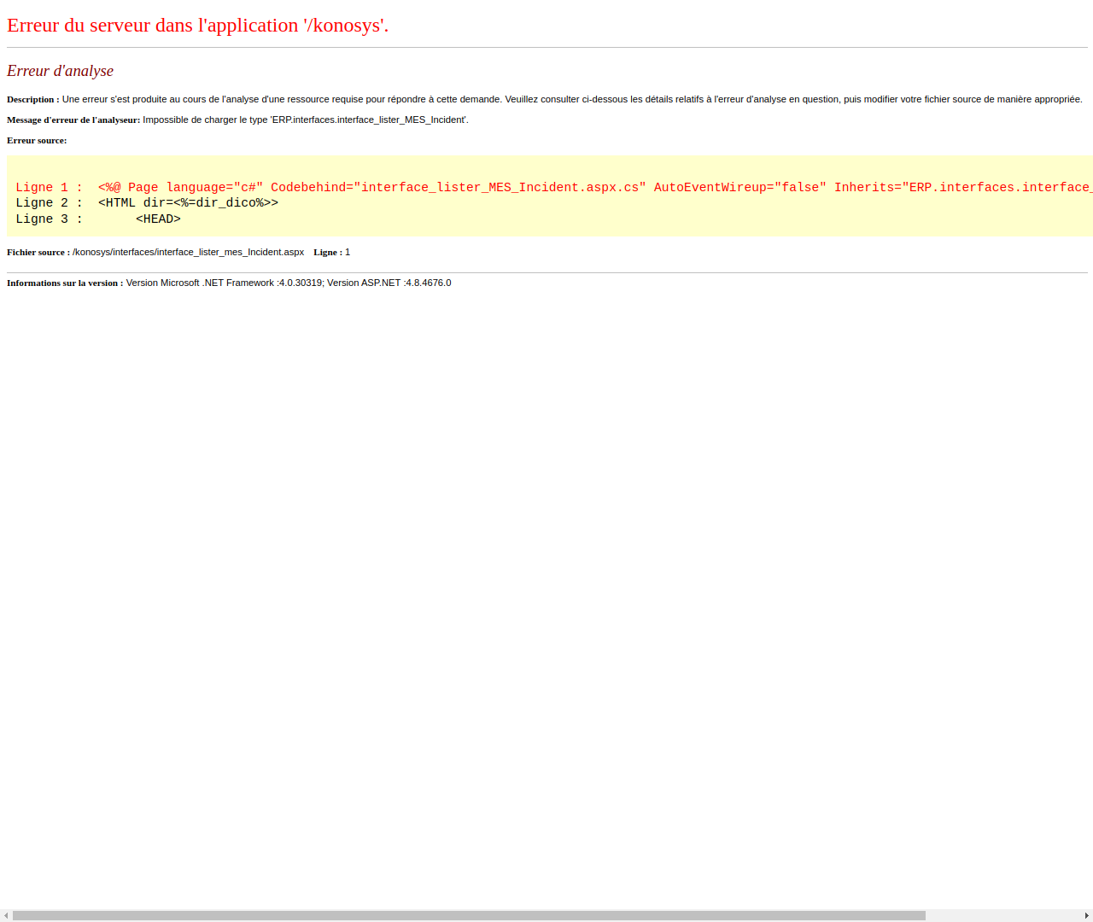The height and width of the screenshot is (922, 1093).
Task: Click the 'Ligne : 1' text
Action: 330,252
